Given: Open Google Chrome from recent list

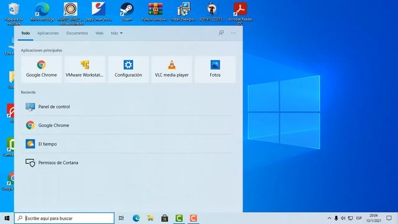Looking at the screenshot, I should [126, 125].
